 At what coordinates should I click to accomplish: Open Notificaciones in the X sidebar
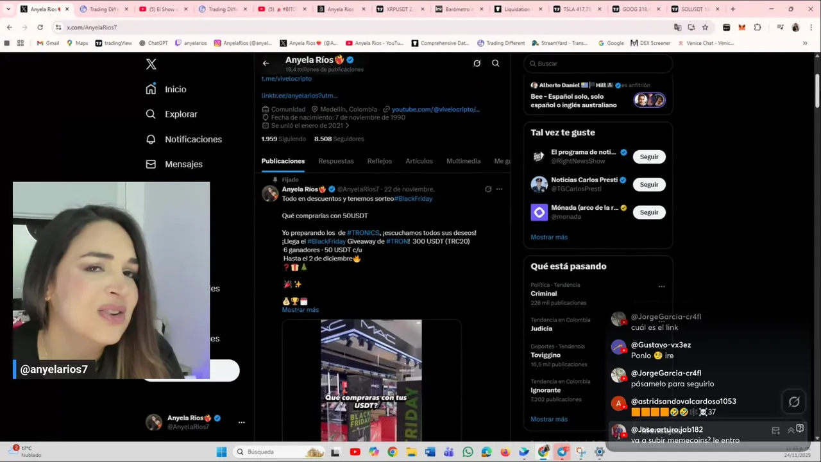[x=184, y=139]
